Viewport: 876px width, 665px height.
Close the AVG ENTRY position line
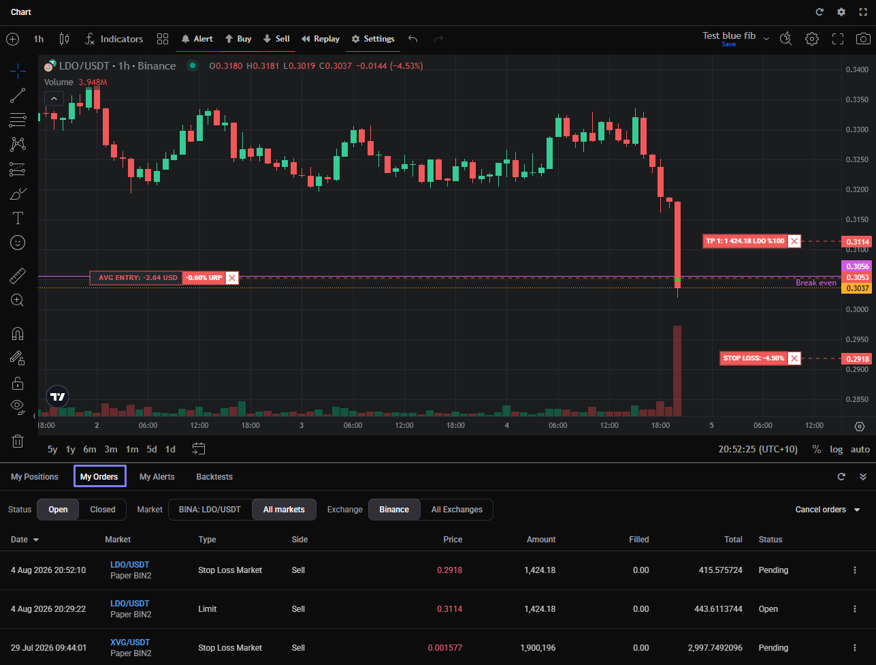[x=232, y=277]
